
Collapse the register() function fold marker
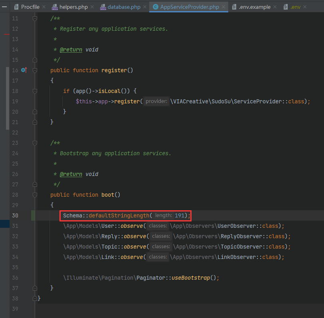pyautogui.click(x=35, y=70)
